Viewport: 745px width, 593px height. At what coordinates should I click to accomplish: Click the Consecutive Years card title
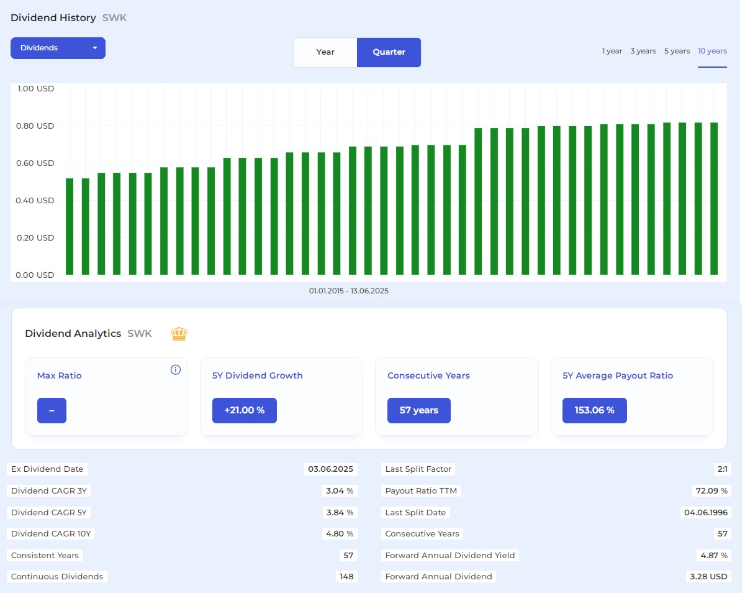(428, 375)
